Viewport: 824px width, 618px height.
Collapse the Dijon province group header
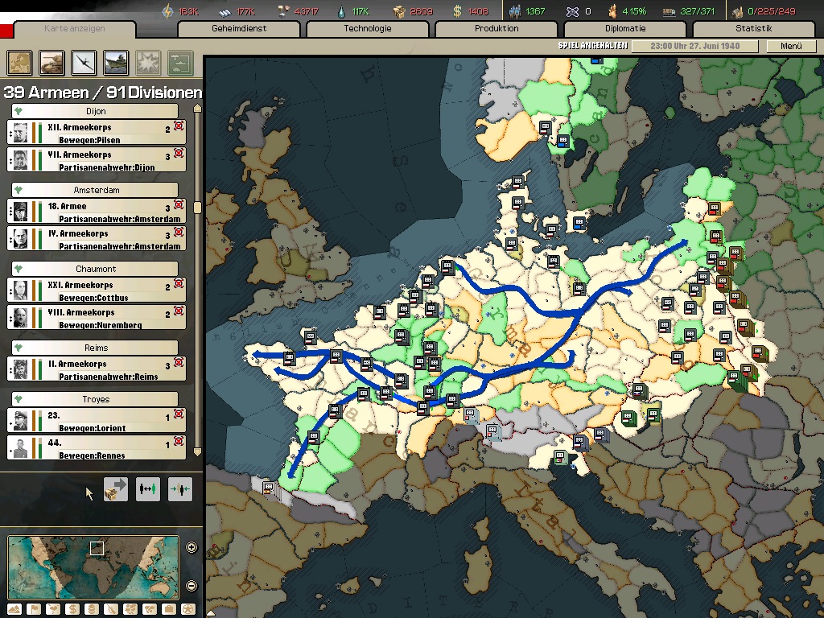coord(95,111)
